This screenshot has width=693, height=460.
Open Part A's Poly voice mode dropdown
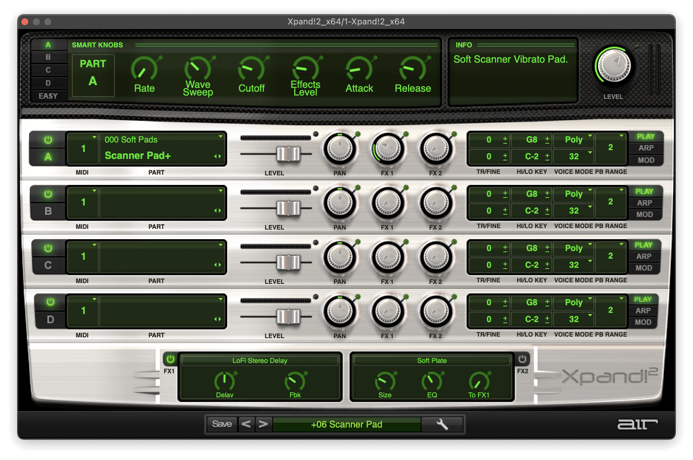click(574, 139)
